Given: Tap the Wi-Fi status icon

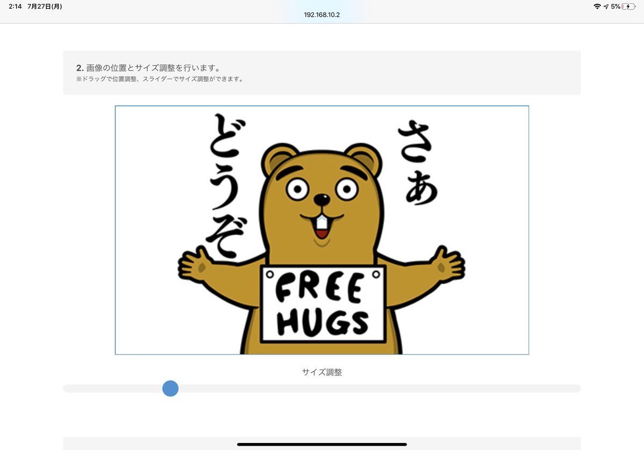Looking at the screenshot, I should pyautogui.click(x=597, y=6).
